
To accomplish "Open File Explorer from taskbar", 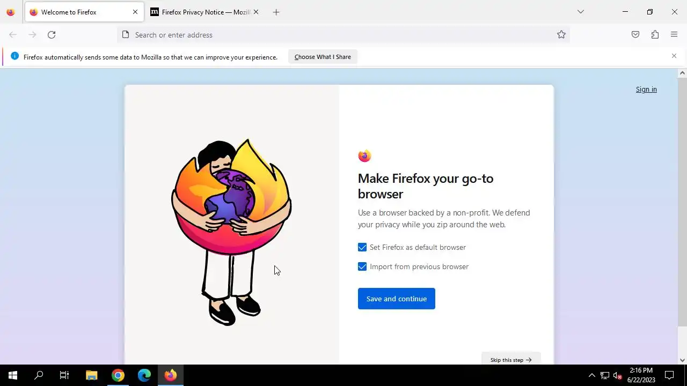I will 92,375.
